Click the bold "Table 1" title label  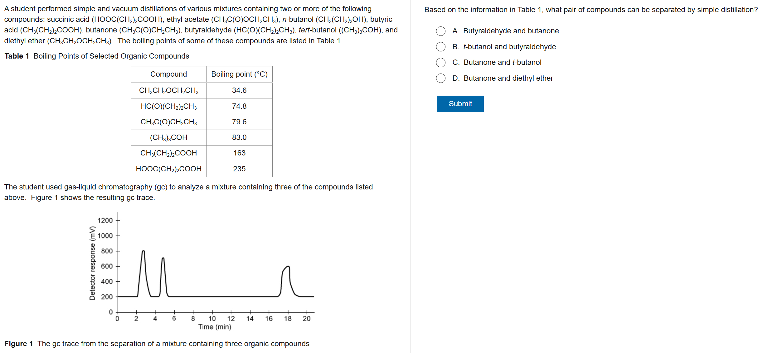[x=17, y=56]
